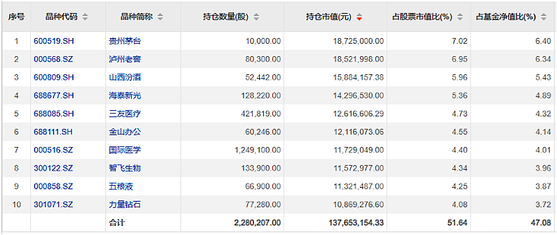
Task: Open the 三友医疗 stock link
Action: (x=124, y=114)
